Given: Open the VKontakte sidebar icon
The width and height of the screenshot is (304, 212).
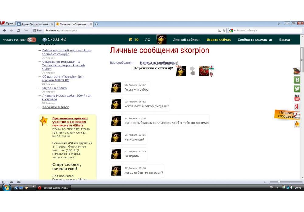Looking at the screenshot, I should pos(297,80).
